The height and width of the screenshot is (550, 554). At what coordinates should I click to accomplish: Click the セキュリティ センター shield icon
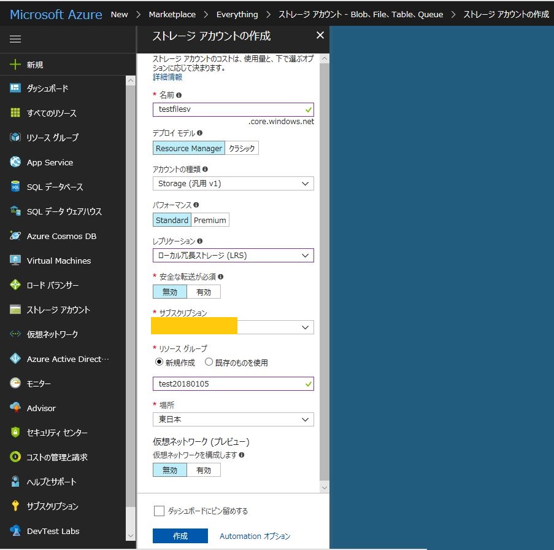15,432
